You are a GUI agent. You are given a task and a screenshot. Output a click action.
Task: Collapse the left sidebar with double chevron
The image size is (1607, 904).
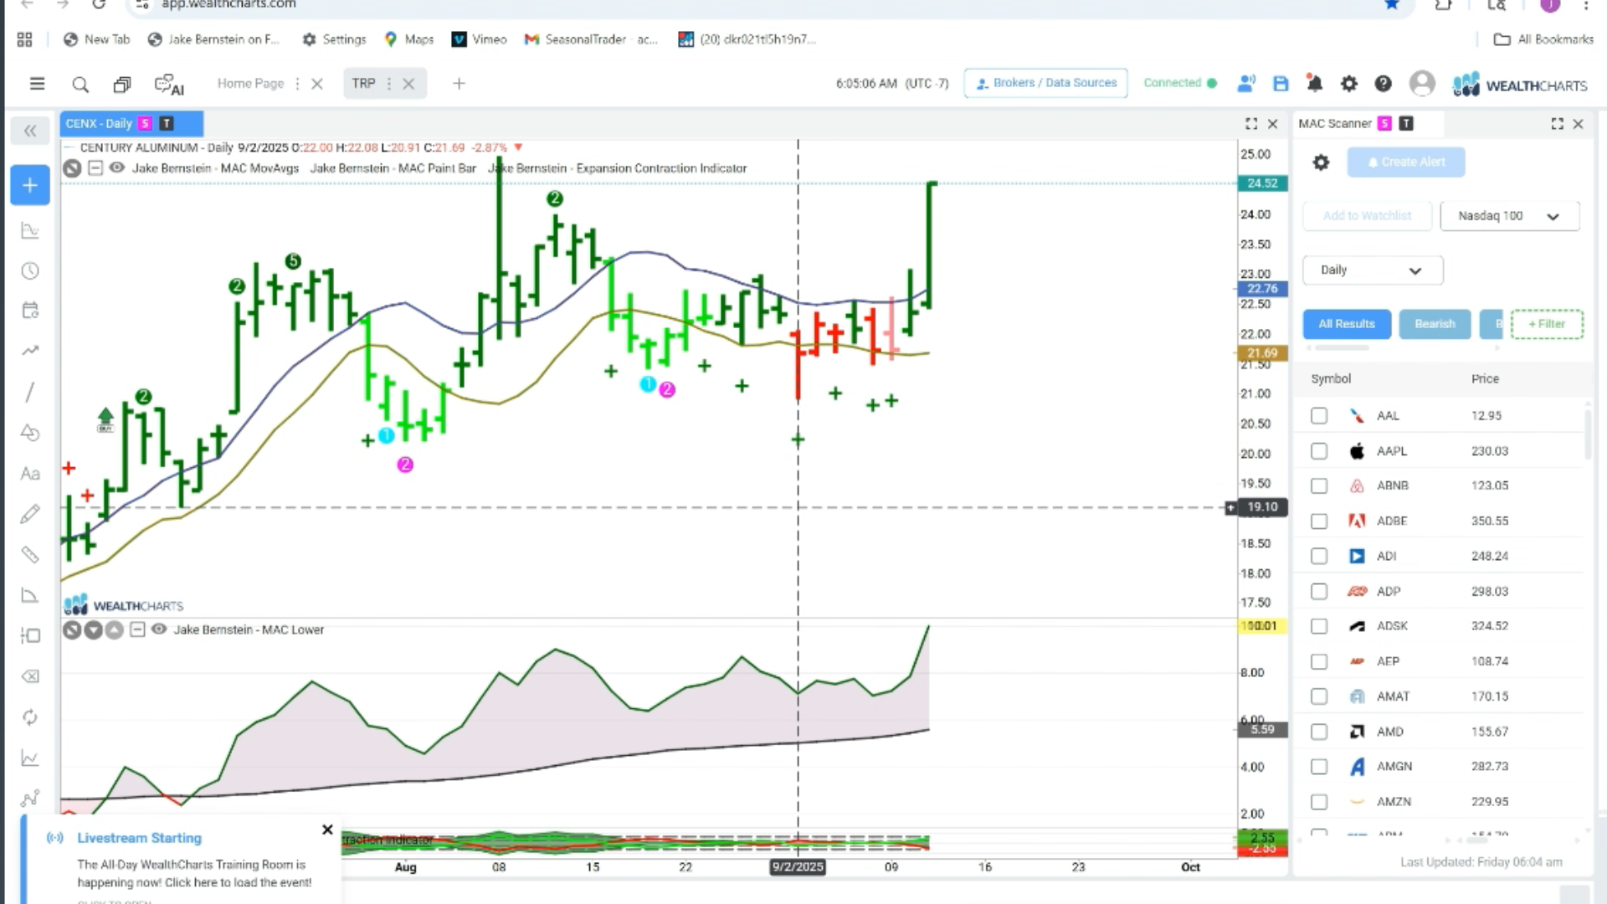click(30, 131)
